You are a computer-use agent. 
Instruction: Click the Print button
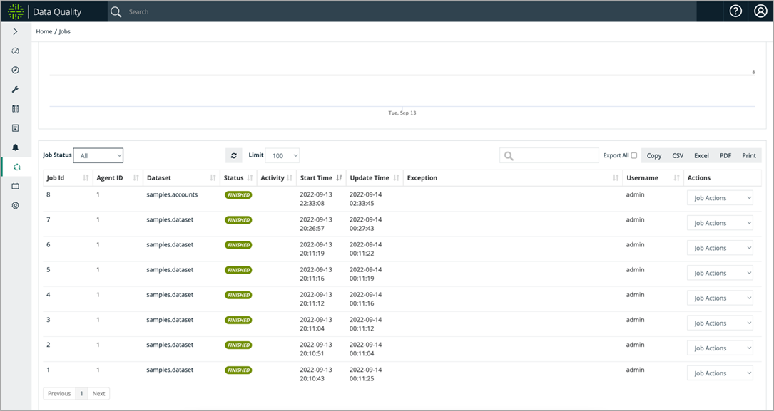749,156
